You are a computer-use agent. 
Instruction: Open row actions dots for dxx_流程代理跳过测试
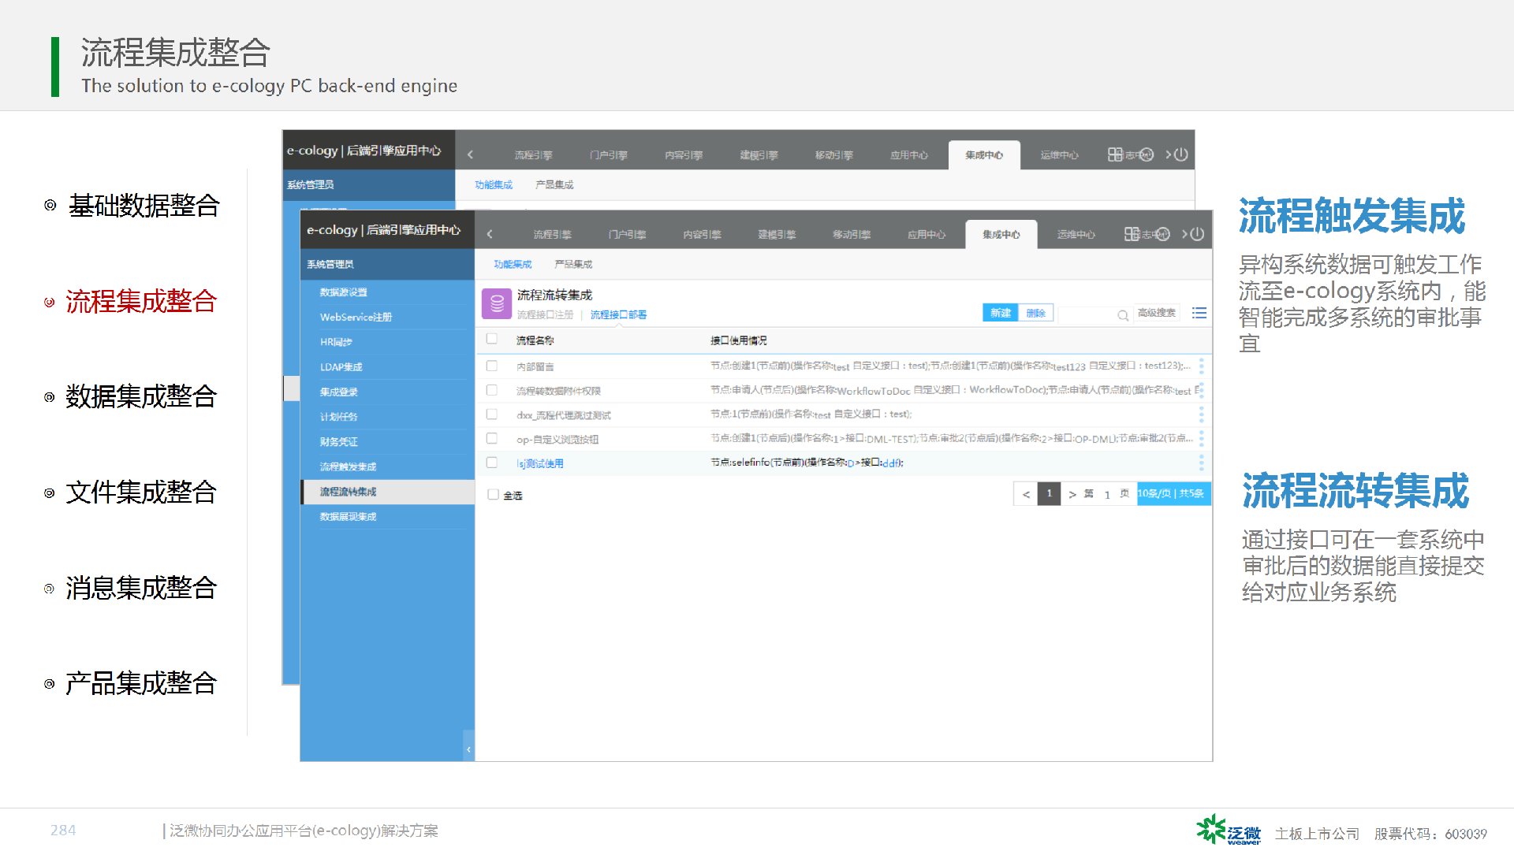click(x=1201, y=414)
